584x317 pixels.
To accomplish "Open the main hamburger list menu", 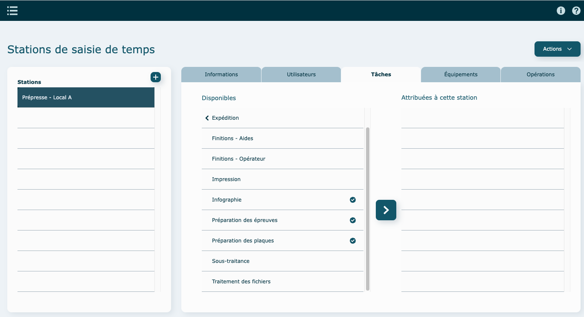I will tap(12, 11).
